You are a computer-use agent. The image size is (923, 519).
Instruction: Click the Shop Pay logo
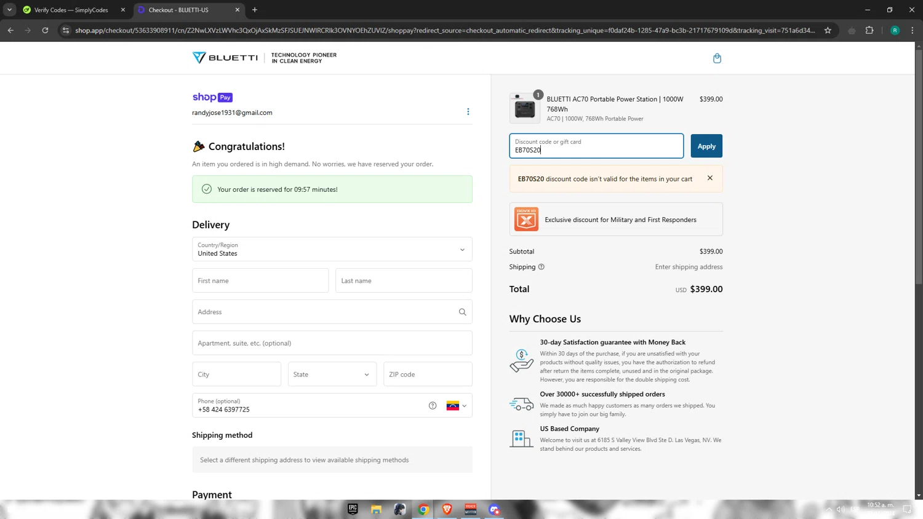coord(212,97)
